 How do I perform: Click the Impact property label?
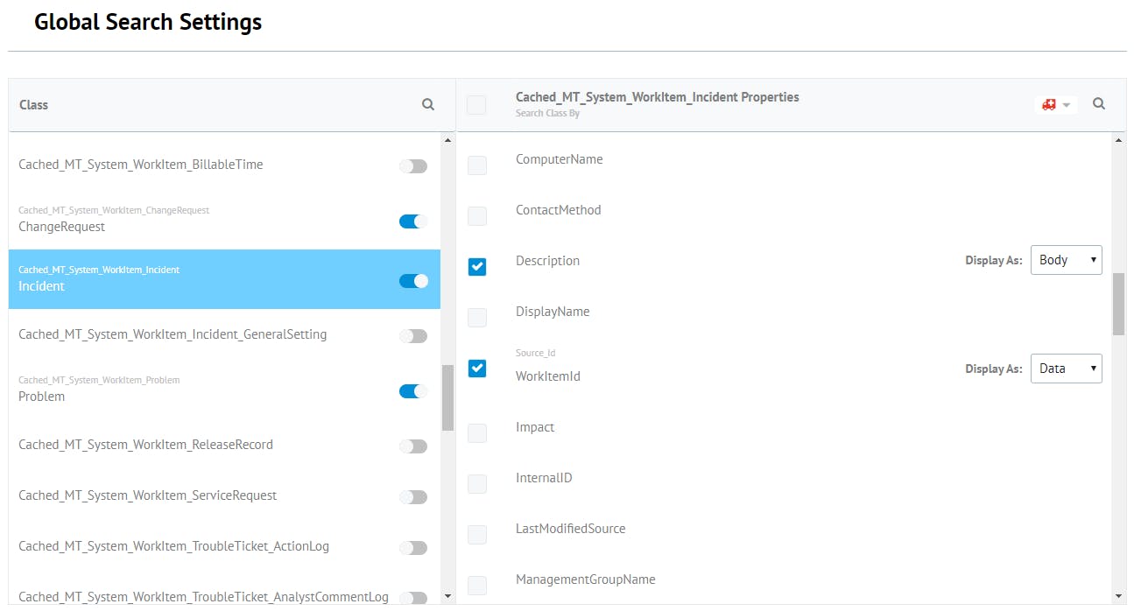tap(535, 427)
